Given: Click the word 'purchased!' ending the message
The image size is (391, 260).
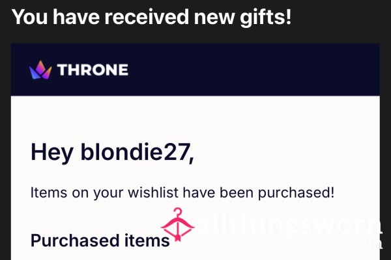Looking at the screenshot, I should (296, 193).
